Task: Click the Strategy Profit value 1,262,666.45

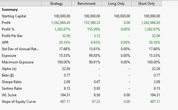Action: point(61,23)
